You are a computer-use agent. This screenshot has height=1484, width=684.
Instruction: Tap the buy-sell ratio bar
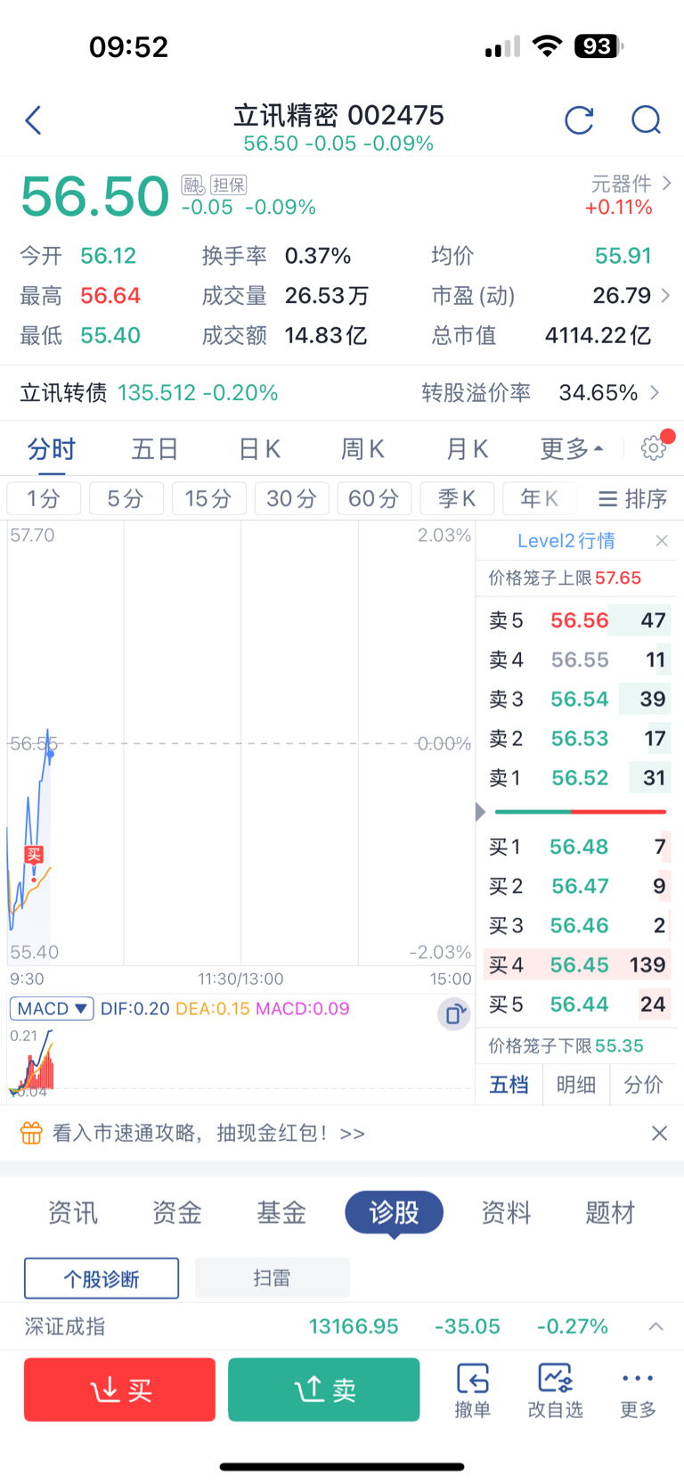point(581,812)
